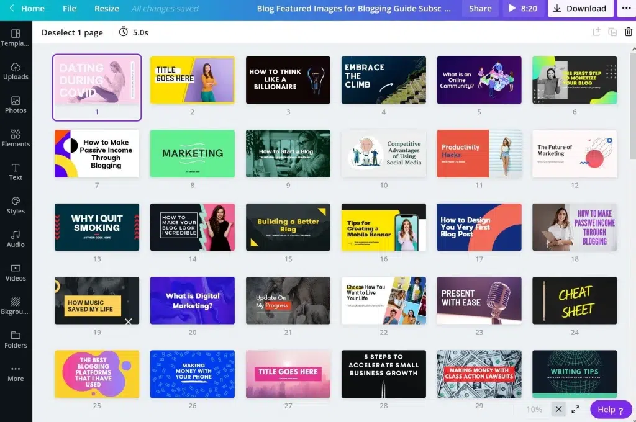Viewport: 636px width, 422px height.
Task: Delete the selected page with the trash icon
Action: pos(628,32)
